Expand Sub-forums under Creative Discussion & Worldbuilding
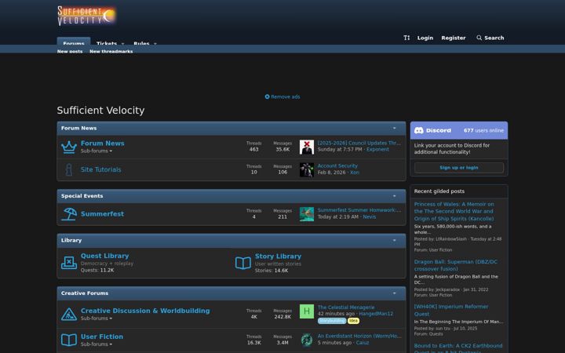565x353 pixels. (x=97, y=318)
